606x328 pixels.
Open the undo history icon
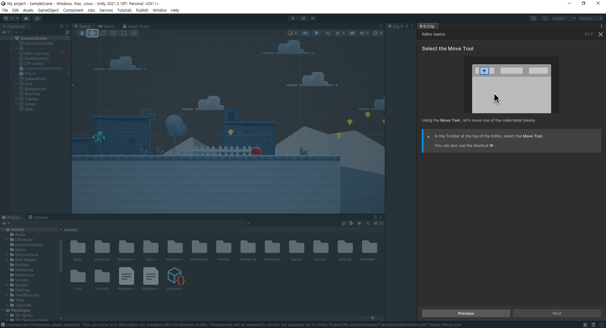click(x=534, y=18)
